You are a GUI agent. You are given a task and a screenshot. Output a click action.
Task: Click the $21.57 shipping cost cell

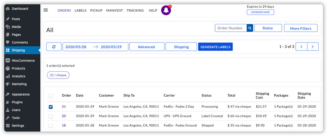[x=261, y=107]
